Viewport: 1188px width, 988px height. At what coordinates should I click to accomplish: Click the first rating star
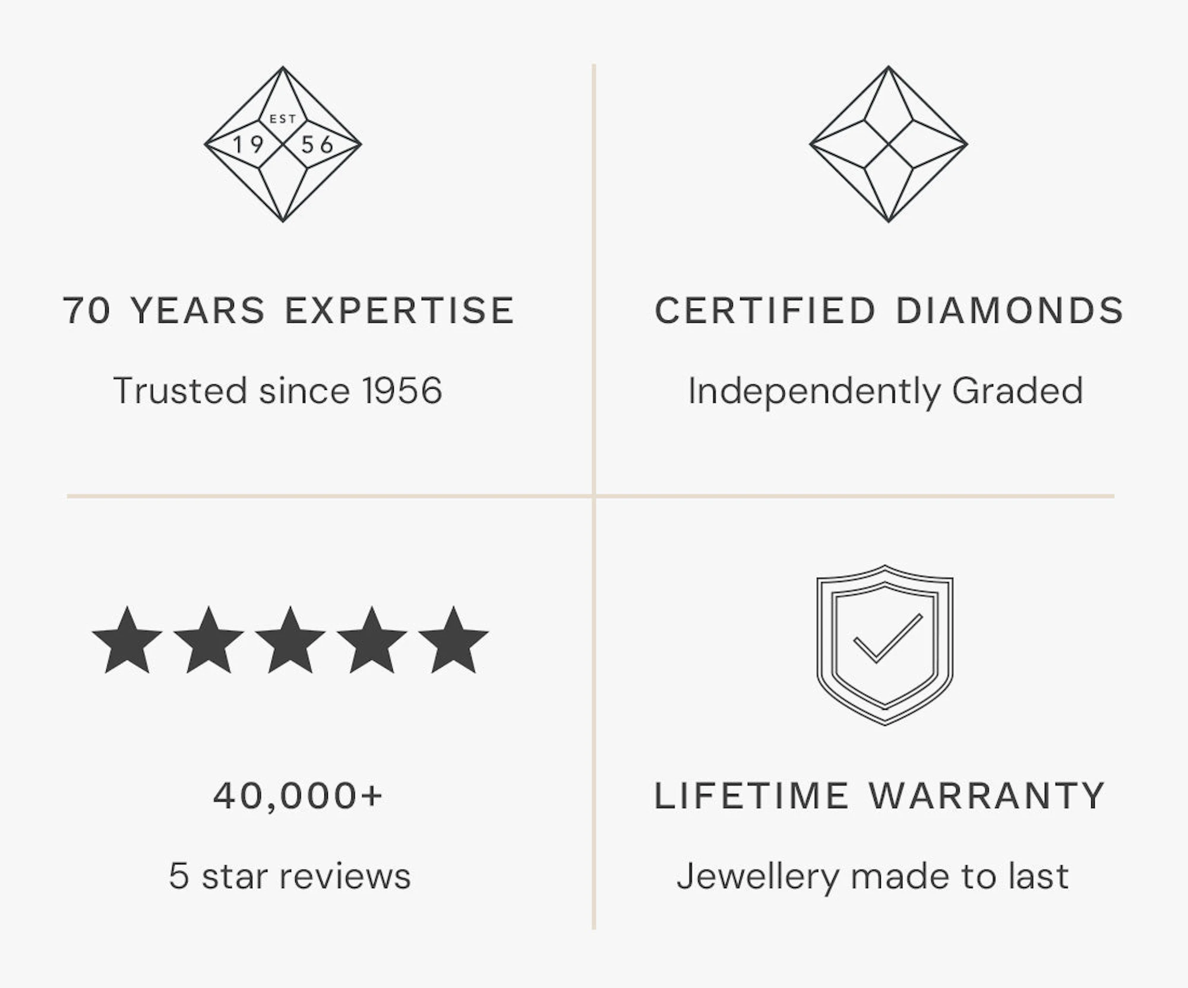(127, 642)
